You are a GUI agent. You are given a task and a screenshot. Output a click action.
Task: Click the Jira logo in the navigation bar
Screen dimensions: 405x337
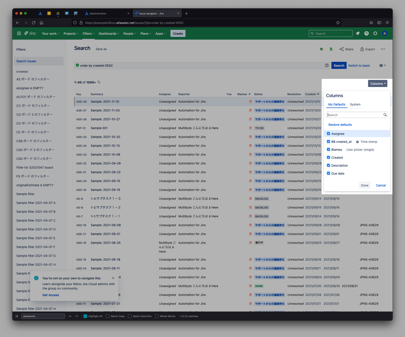tap(30, 33)
